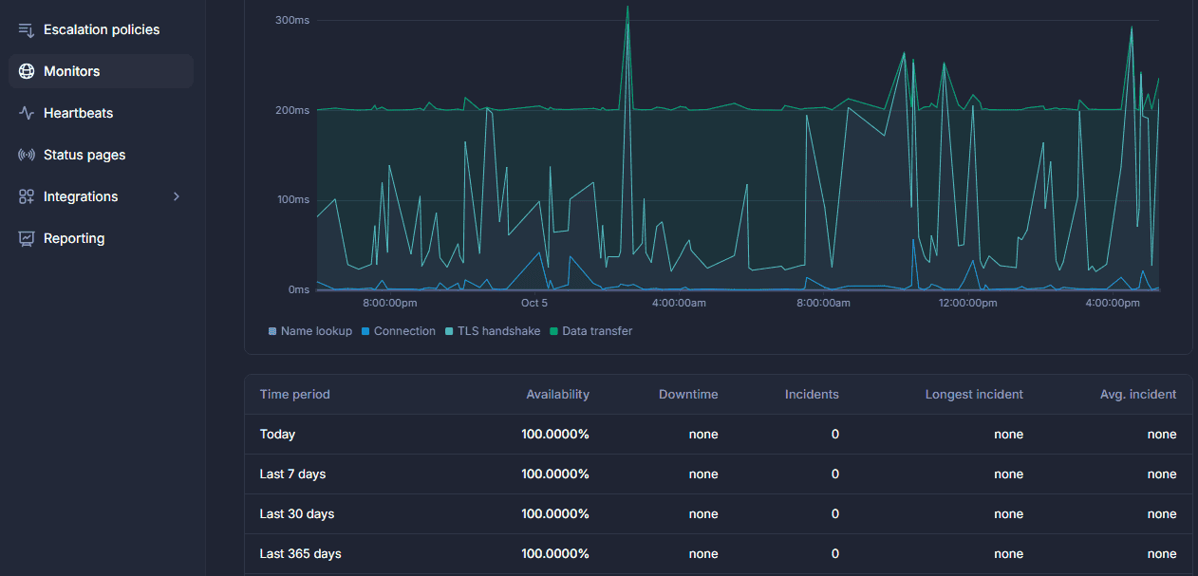Viewport: 1198px width, 576px height.
Task: Click the 4:00:00am x-axis label
Action: coord(679,303)
